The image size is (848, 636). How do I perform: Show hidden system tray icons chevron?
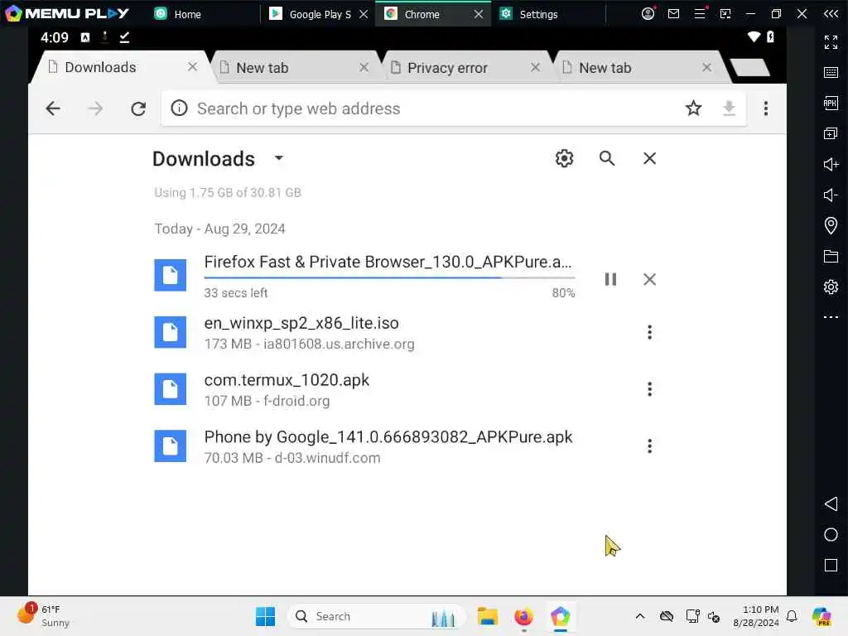[x=640, y=616]
